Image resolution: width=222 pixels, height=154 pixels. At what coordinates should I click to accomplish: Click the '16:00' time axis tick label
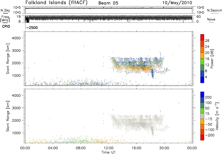click(136, 148)
